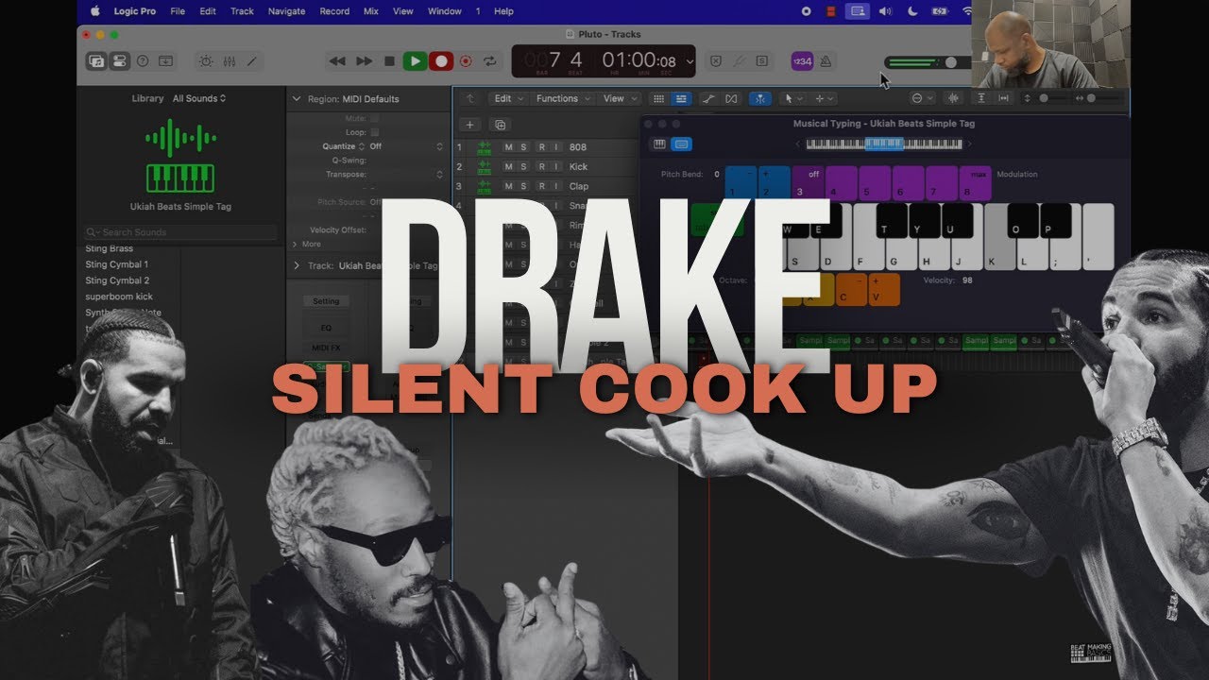
Task: Toggle Cycle mode
Action: pyautogui.click(x=490, y=61)
